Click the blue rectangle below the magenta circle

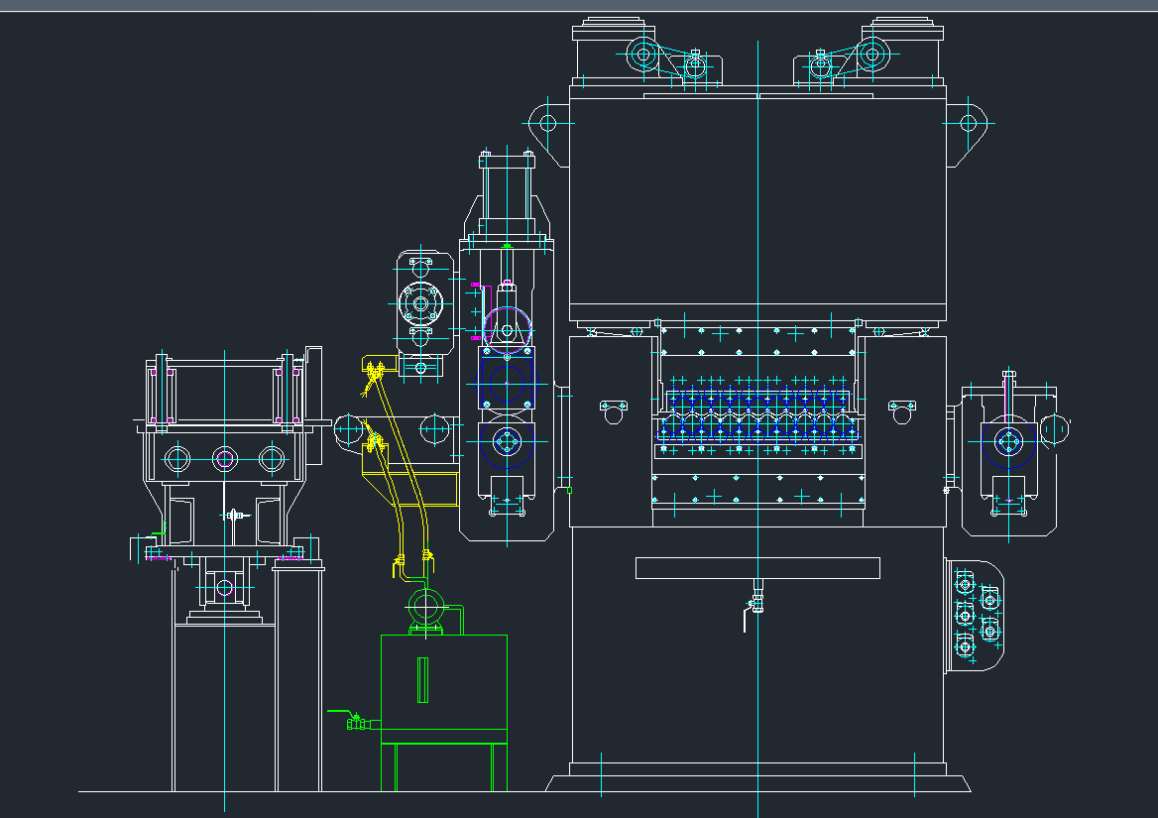pos(507,382)
